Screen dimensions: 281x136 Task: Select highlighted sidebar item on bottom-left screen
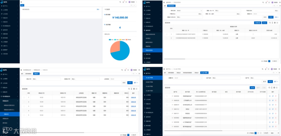pos(10,114)
